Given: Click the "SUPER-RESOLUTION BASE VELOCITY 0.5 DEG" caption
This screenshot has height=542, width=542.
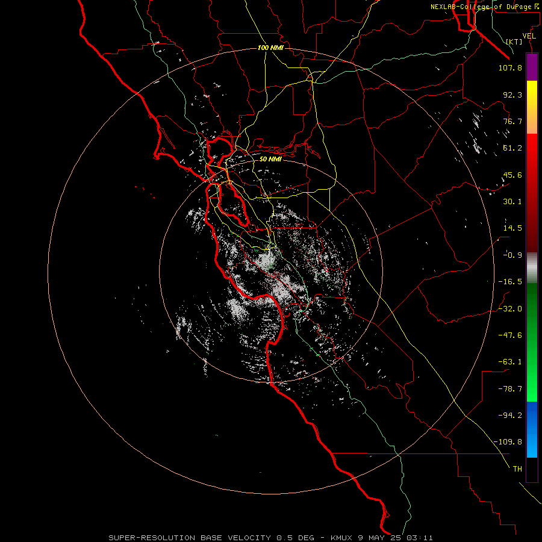Looking at the screenshot, I should coord(211,538).
